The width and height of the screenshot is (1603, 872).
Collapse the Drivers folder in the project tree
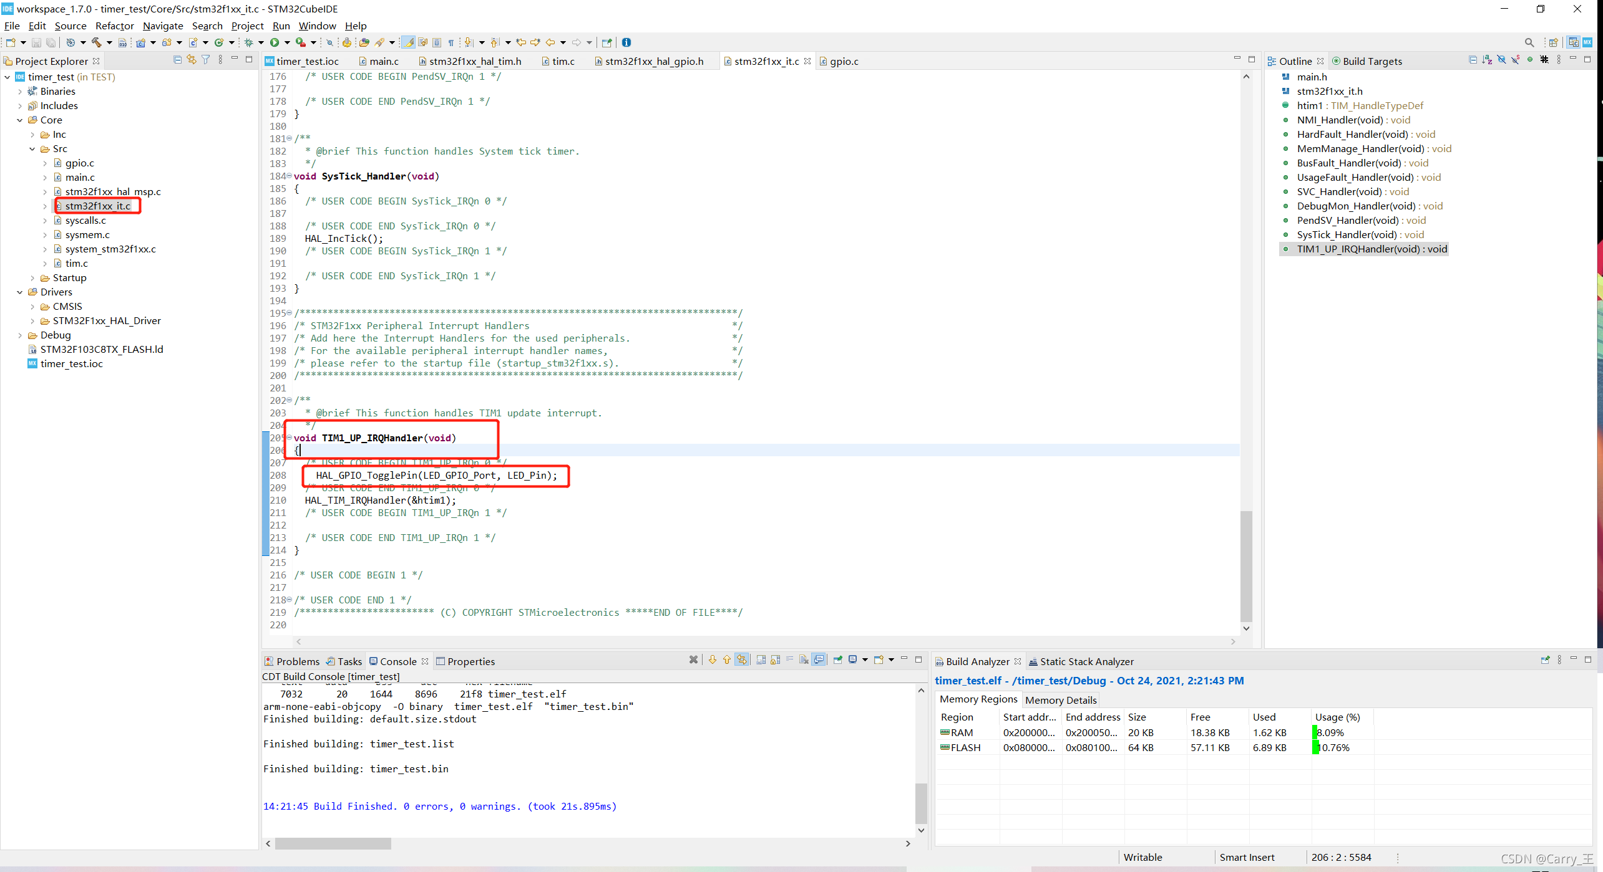pos(20,292)
